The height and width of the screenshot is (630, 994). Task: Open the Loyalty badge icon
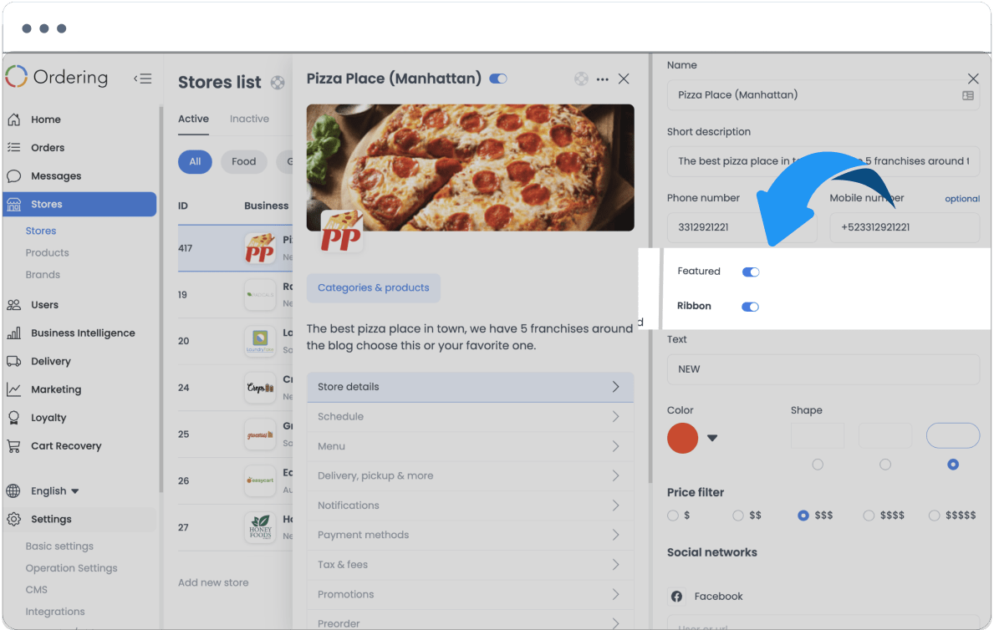point(14,418)
